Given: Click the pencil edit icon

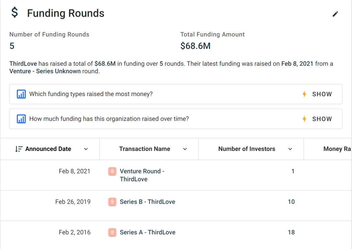Looking at the screenshot, I should click(335, 14).
